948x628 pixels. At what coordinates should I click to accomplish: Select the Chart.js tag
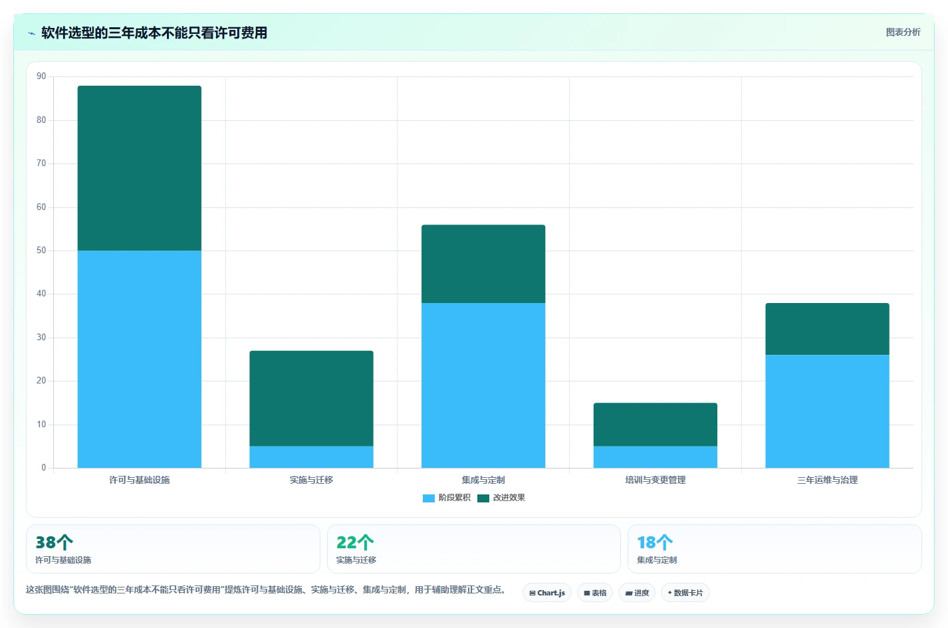click(x=547, y=593)
